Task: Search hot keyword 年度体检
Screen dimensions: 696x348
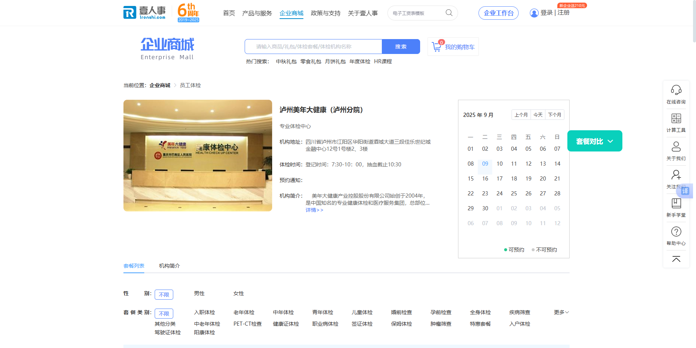Action: click(360, 61)
